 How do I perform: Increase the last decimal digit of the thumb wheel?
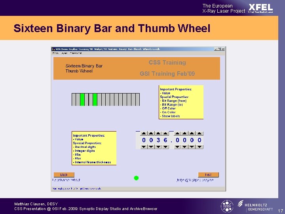click(199, 134)
